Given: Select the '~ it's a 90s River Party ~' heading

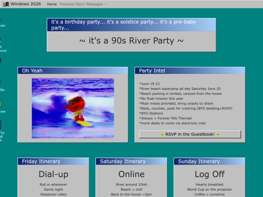Looking at the screenshot, I should click(x=131, y=41).
